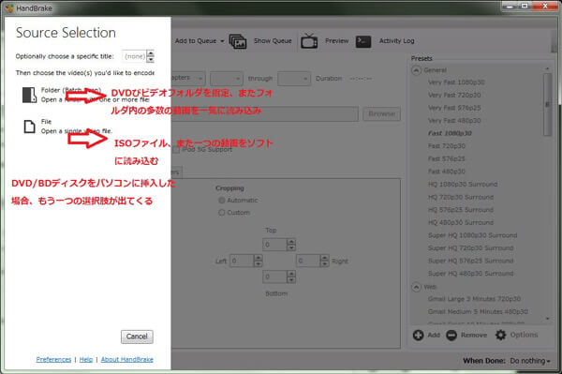Click the single File icon
This screenshot has width=562, height=374.
(29, 127)
